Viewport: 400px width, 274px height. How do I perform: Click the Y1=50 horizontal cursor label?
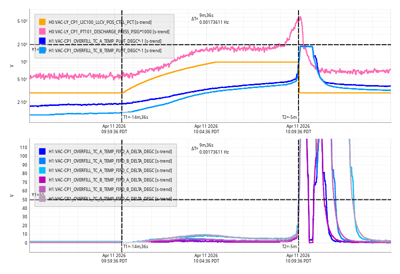(37, 195)
